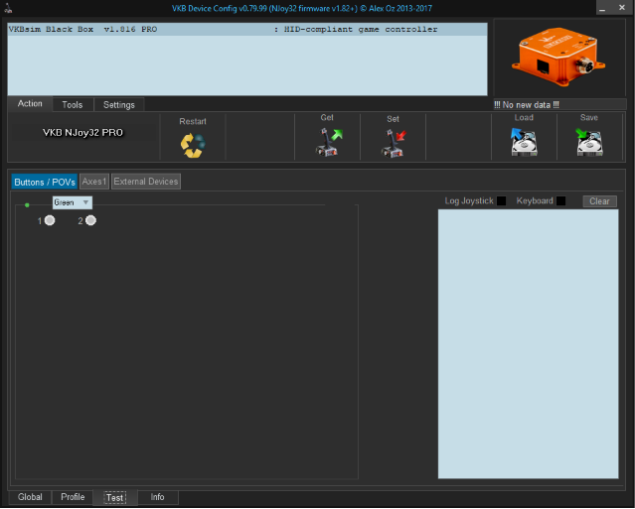This screenshot has width=635, height=509.
Task: Select the VKBsim Black Box device row
Action: [247, 30]
